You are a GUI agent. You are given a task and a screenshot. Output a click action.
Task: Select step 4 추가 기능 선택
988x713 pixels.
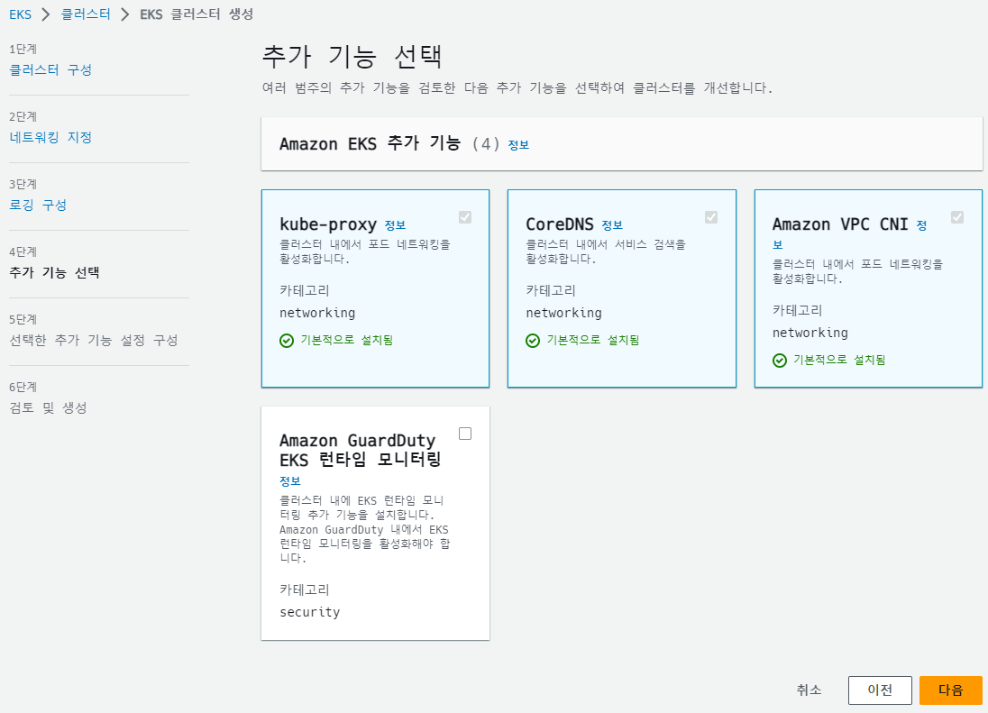[54, 273]
